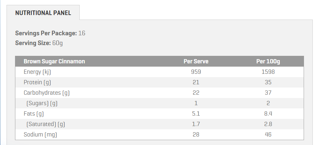319x145 pixels.
Task: Select the Protein (g) row label
Action: tap(37, 82)
